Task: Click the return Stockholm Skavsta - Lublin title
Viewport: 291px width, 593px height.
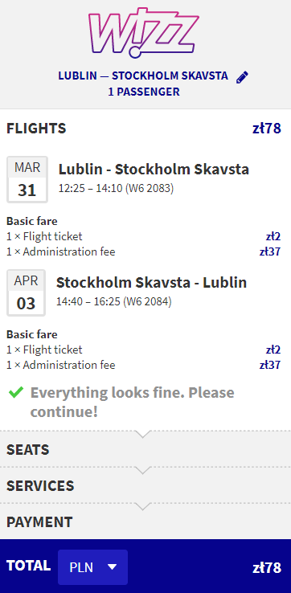Action: tap(151, 283)
